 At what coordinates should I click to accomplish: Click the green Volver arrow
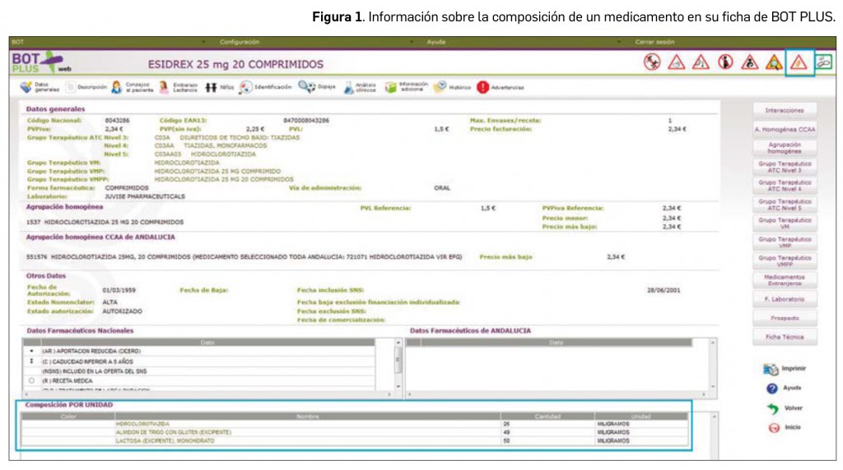tap(771, 408)
